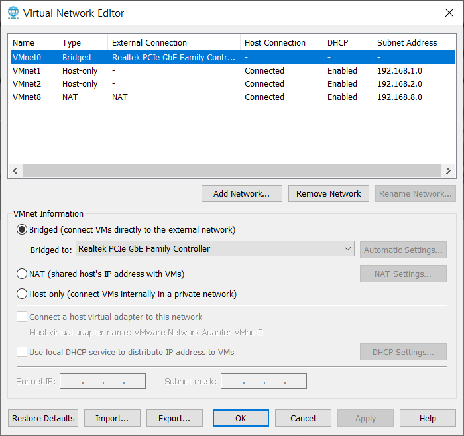Sort by the Name column header
The width and height of the screenshot is (464, 436).
pos(33,42)
